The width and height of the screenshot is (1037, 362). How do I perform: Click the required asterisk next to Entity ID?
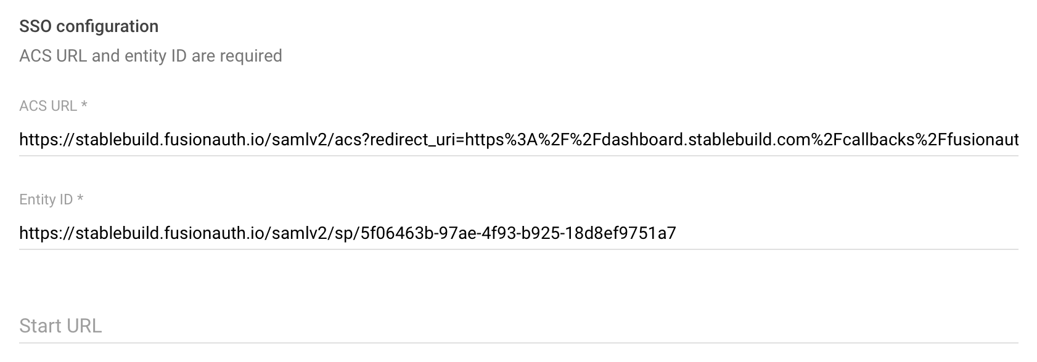(80, 199)
